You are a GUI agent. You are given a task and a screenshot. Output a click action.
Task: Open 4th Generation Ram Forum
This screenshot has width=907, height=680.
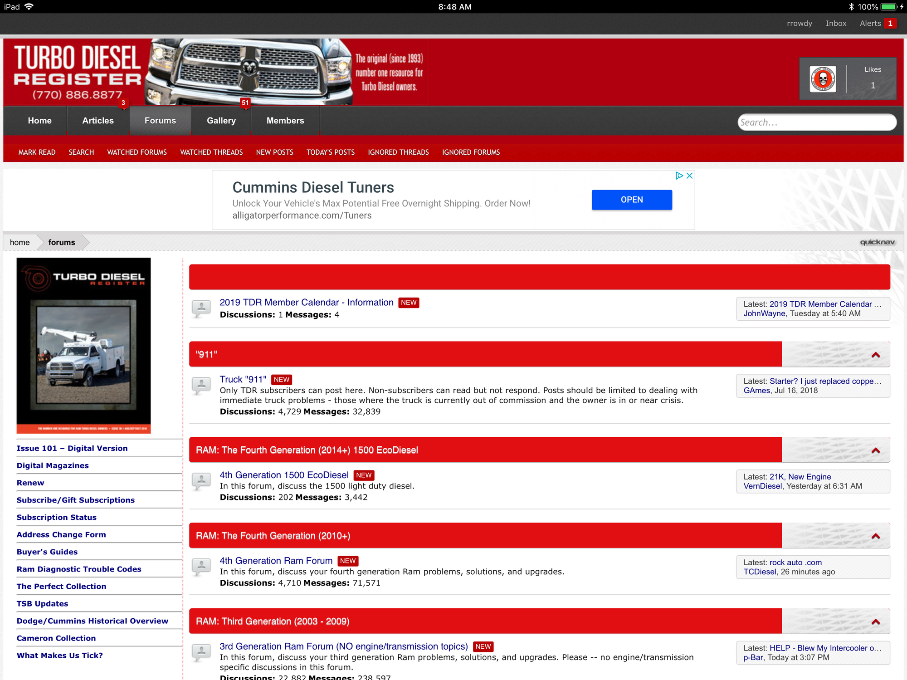coord(276,561)
